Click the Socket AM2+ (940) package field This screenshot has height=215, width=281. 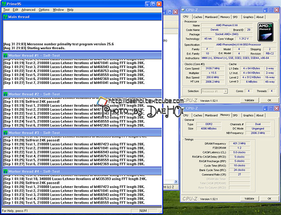click(227, 34)
